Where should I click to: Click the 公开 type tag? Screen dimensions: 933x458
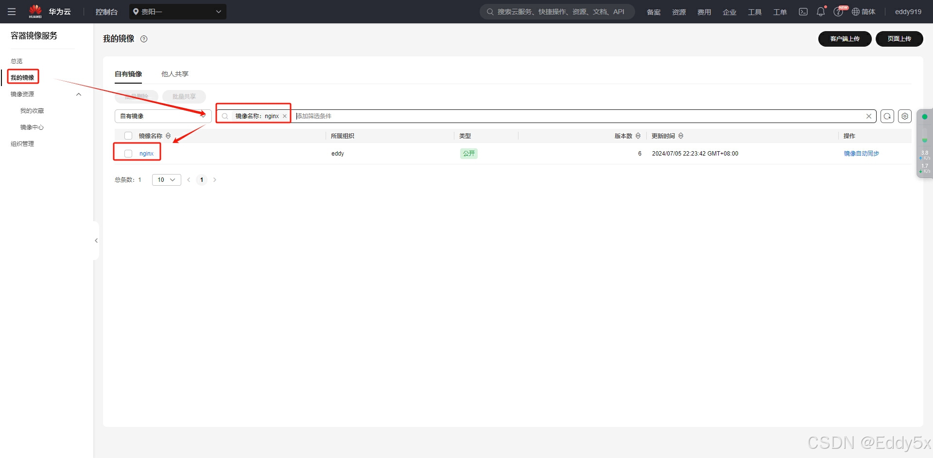[x=469, y=154]
